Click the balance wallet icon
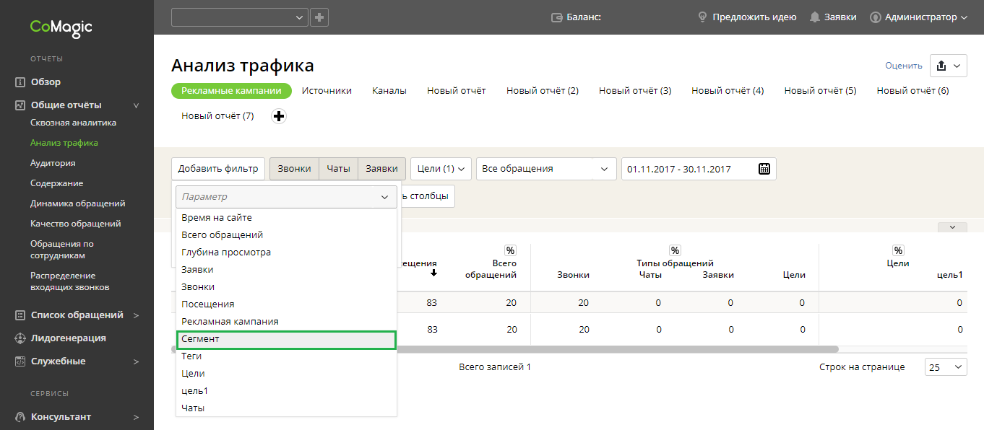The height and width of the screenshot is (430, 984). tap(557, 17)
